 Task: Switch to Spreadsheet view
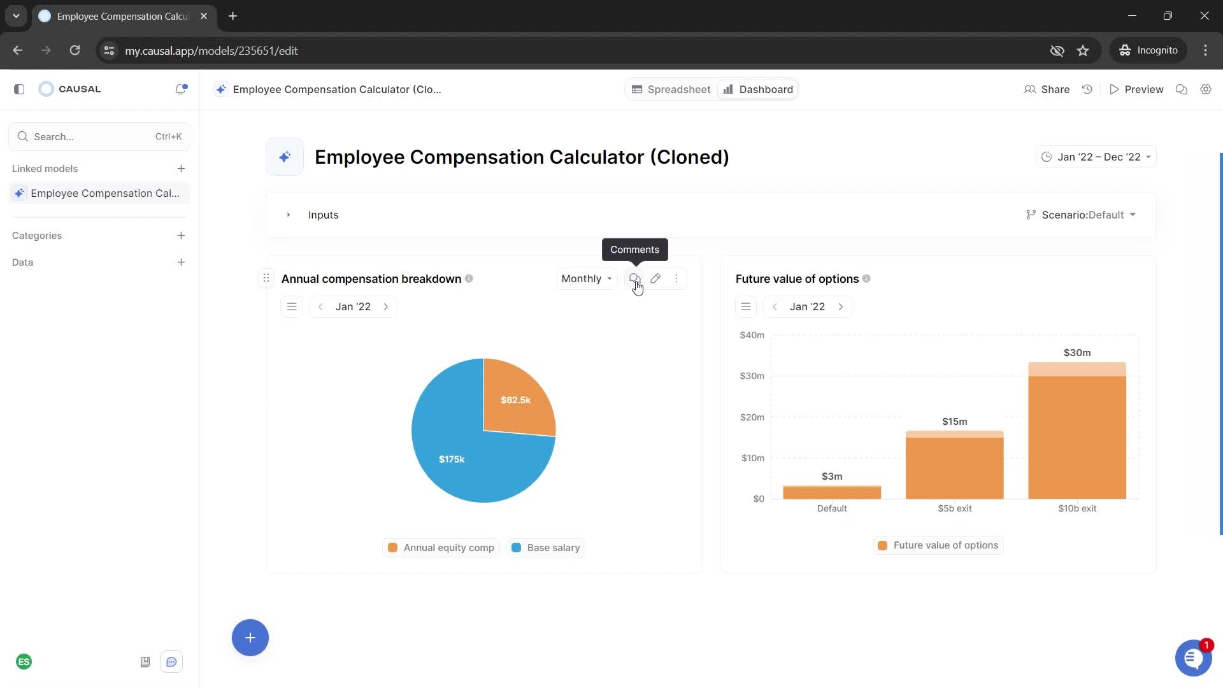(x=671, y=89)
